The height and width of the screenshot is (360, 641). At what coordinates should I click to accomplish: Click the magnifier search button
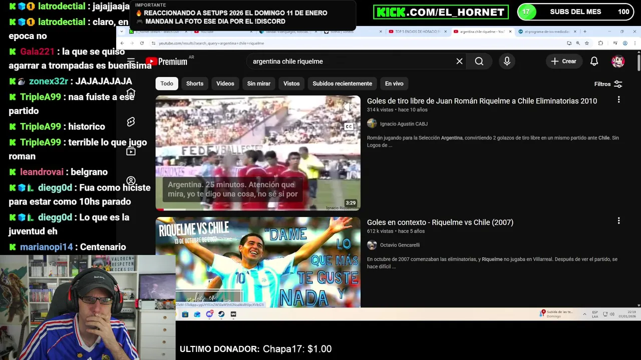pyautogui.click(x=479, y=61)
